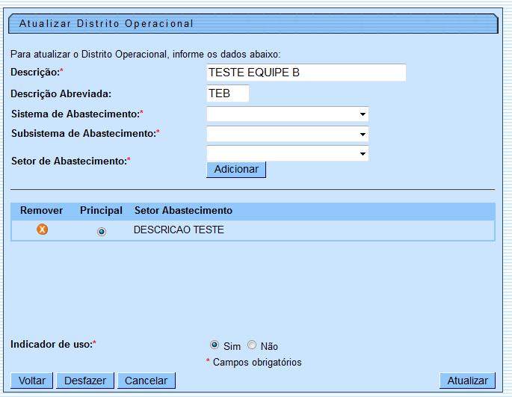Submit with the Atualizar button
Image resolution: width=512 pixels, height=397 pixels.
click(x=468, y=381)
